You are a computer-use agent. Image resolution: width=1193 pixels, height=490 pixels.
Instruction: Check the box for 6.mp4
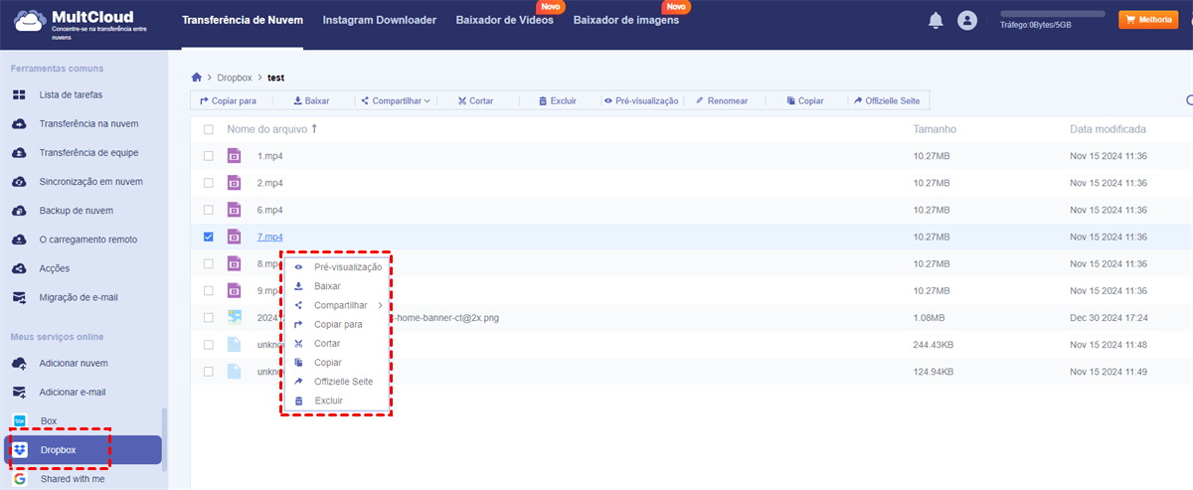pyautogui.click(x=208, y=210)
